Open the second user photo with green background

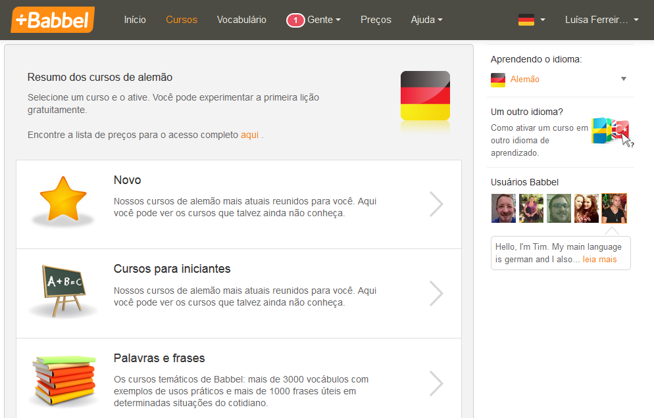coord(531,208)
